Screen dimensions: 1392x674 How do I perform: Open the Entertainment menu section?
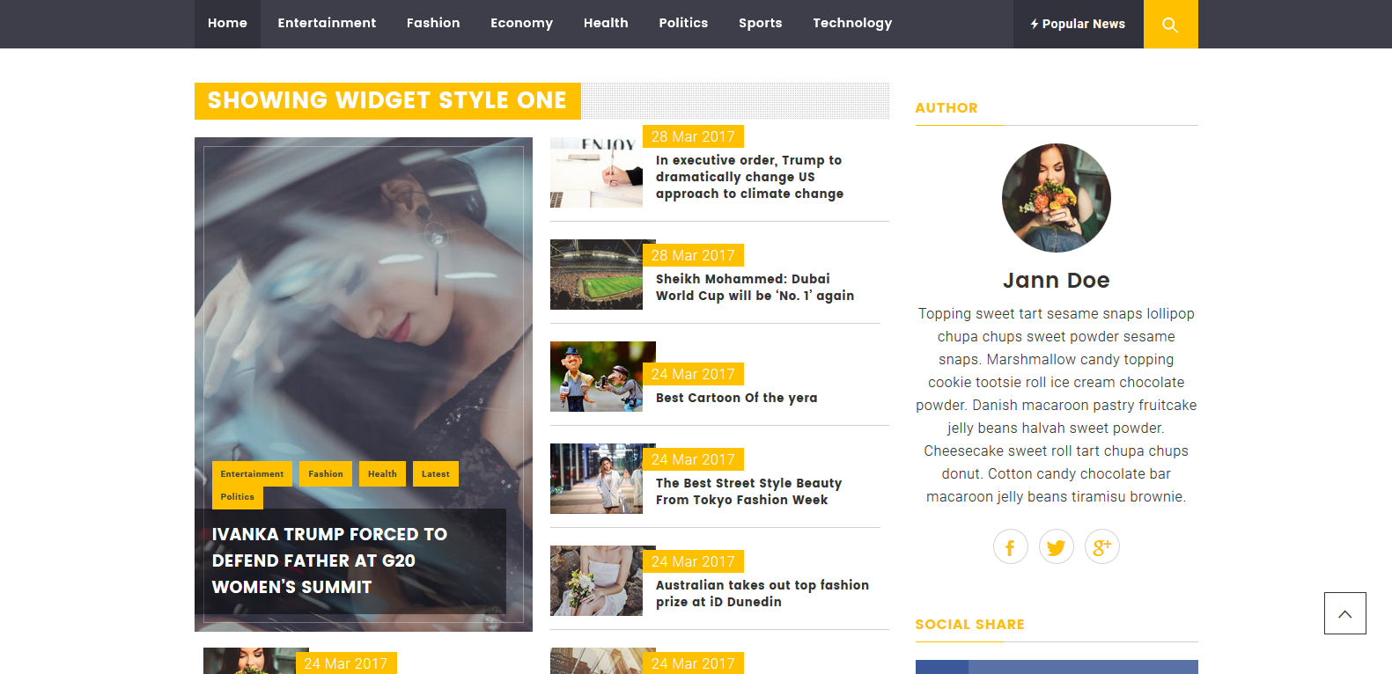coord(327,24)
